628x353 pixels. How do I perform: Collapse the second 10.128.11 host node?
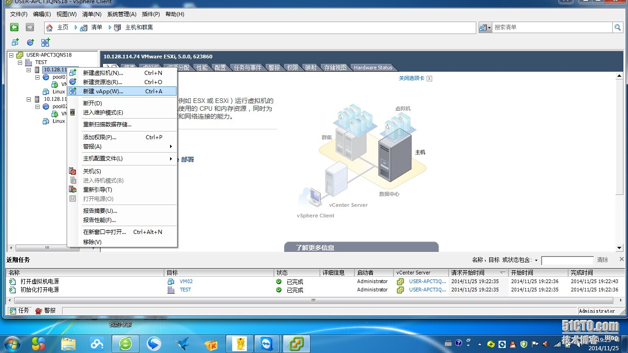click(x=29, y=99)
